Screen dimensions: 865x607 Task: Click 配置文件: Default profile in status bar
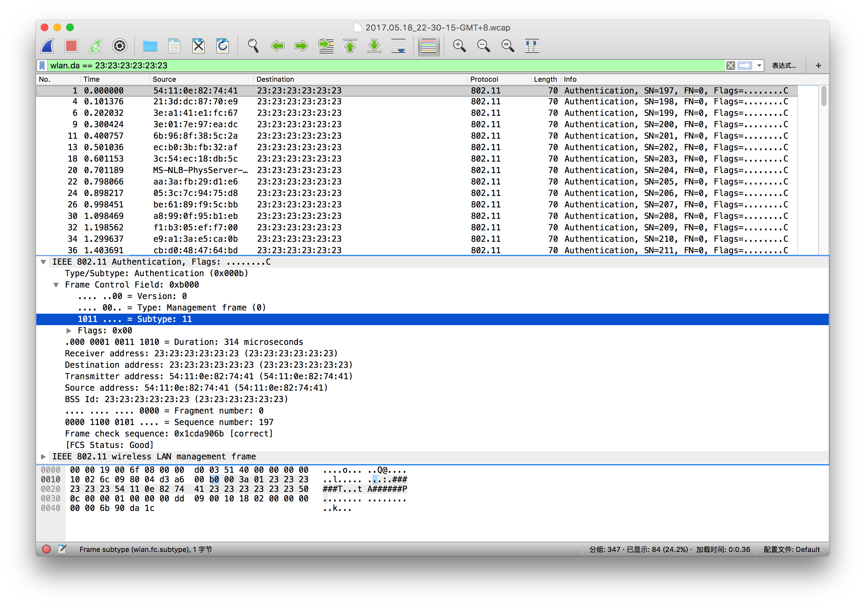pyautogui.click(x=792, y=550)
